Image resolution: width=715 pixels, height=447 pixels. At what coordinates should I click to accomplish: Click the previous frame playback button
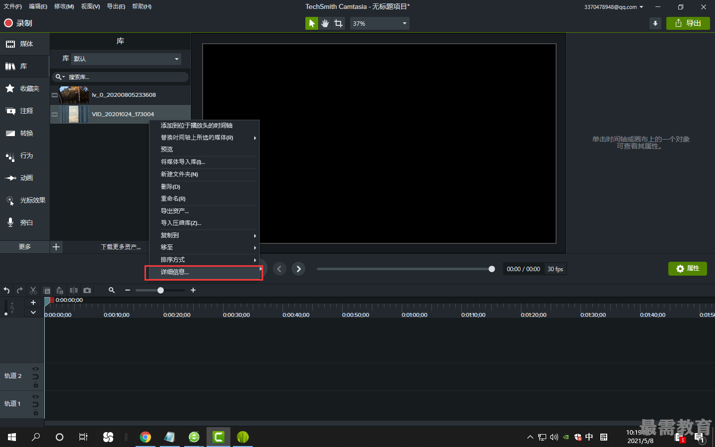(280, 269)
